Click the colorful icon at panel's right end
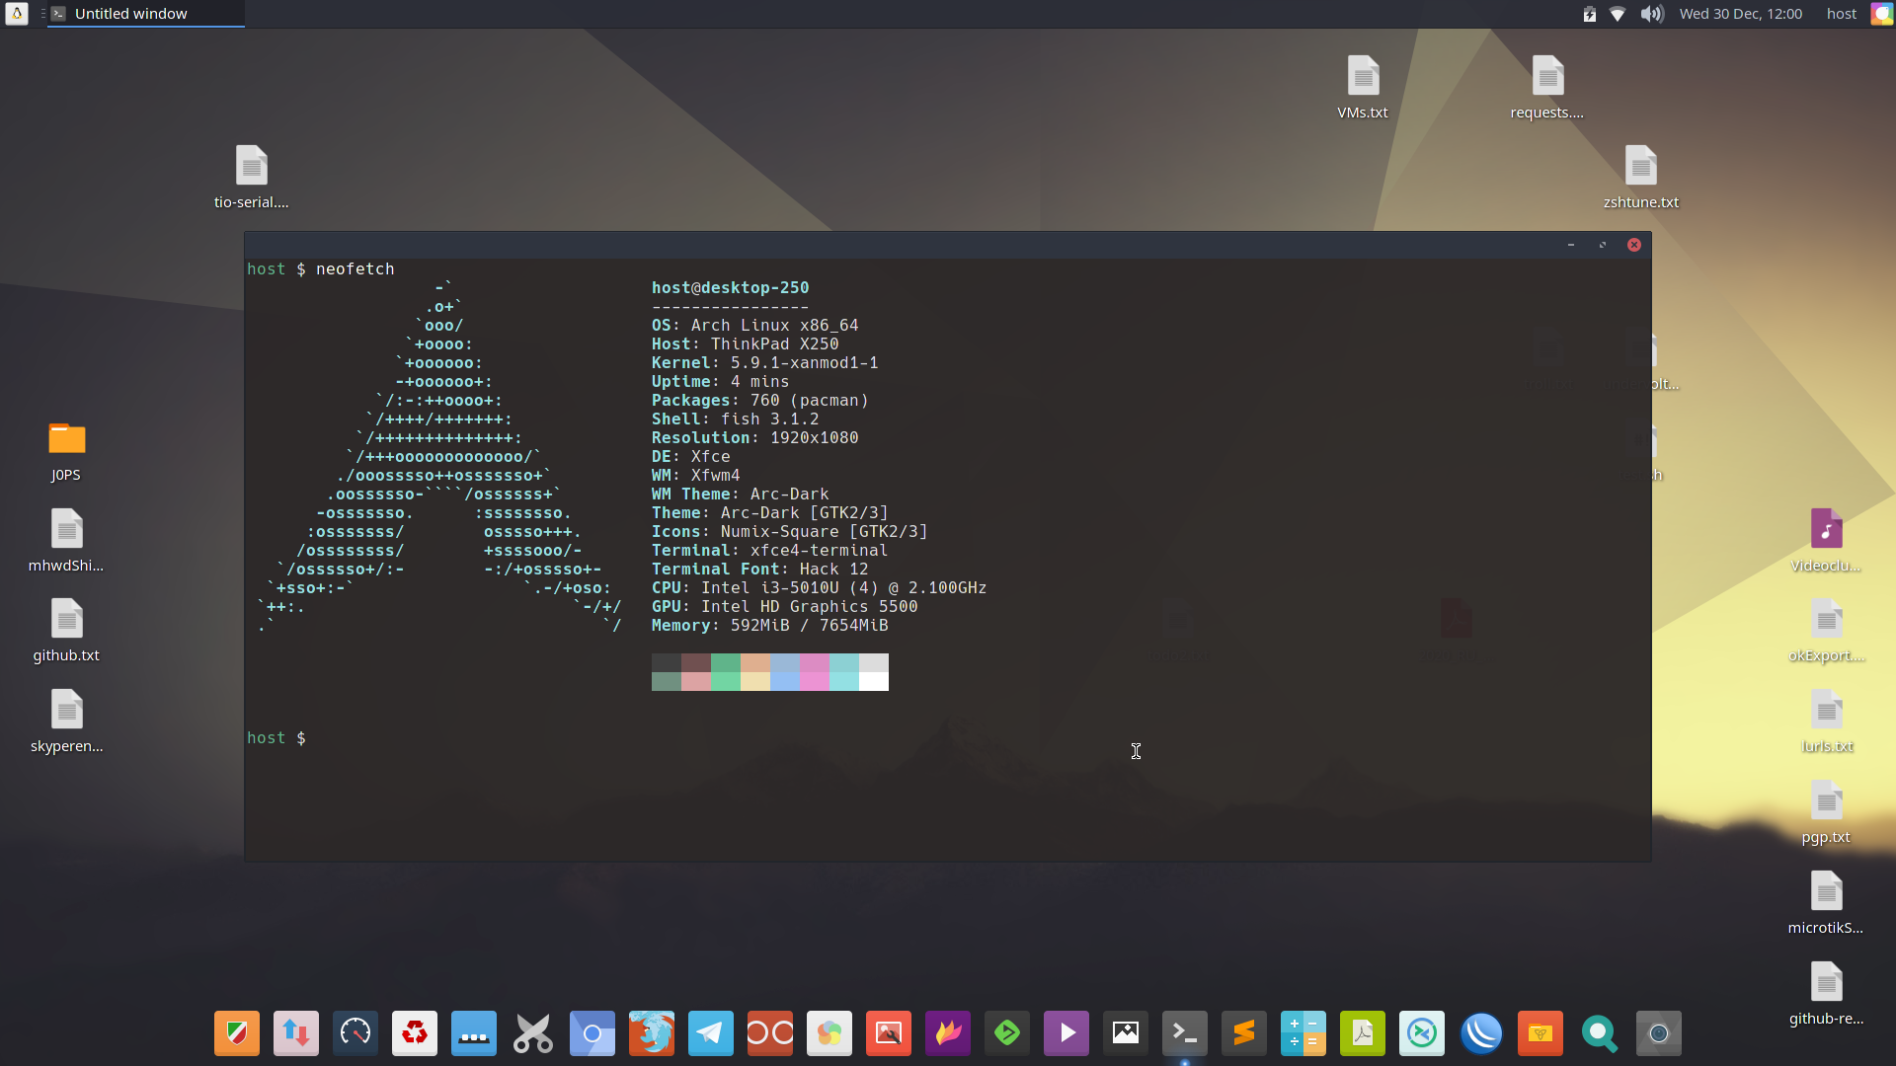1896x1066 pixels. click(1882, 14)
